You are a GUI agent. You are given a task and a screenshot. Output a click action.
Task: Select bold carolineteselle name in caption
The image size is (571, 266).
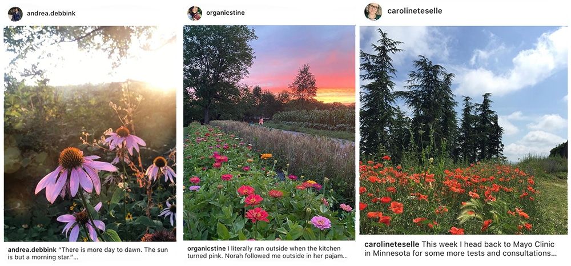[x=392, y=244]
